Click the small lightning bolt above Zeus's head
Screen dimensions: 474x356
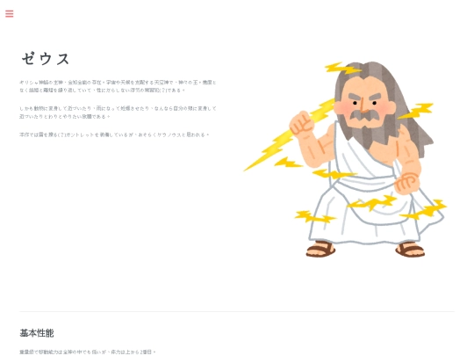342,69
